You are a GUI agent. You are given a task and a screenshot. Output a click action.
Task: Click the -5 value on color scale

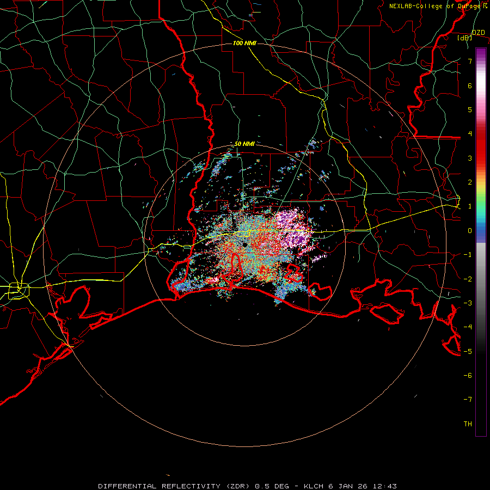[x=468, y=352]
